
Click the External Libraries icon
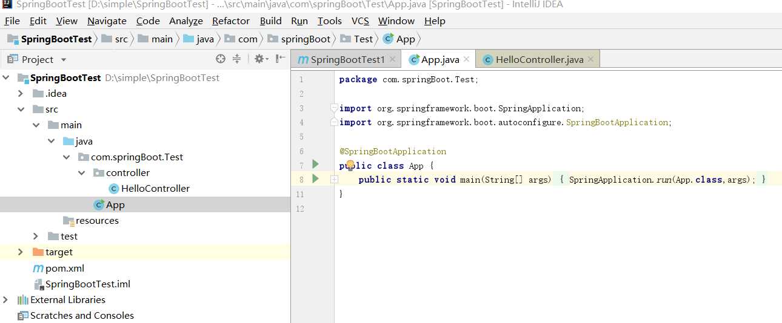(23, 299)
